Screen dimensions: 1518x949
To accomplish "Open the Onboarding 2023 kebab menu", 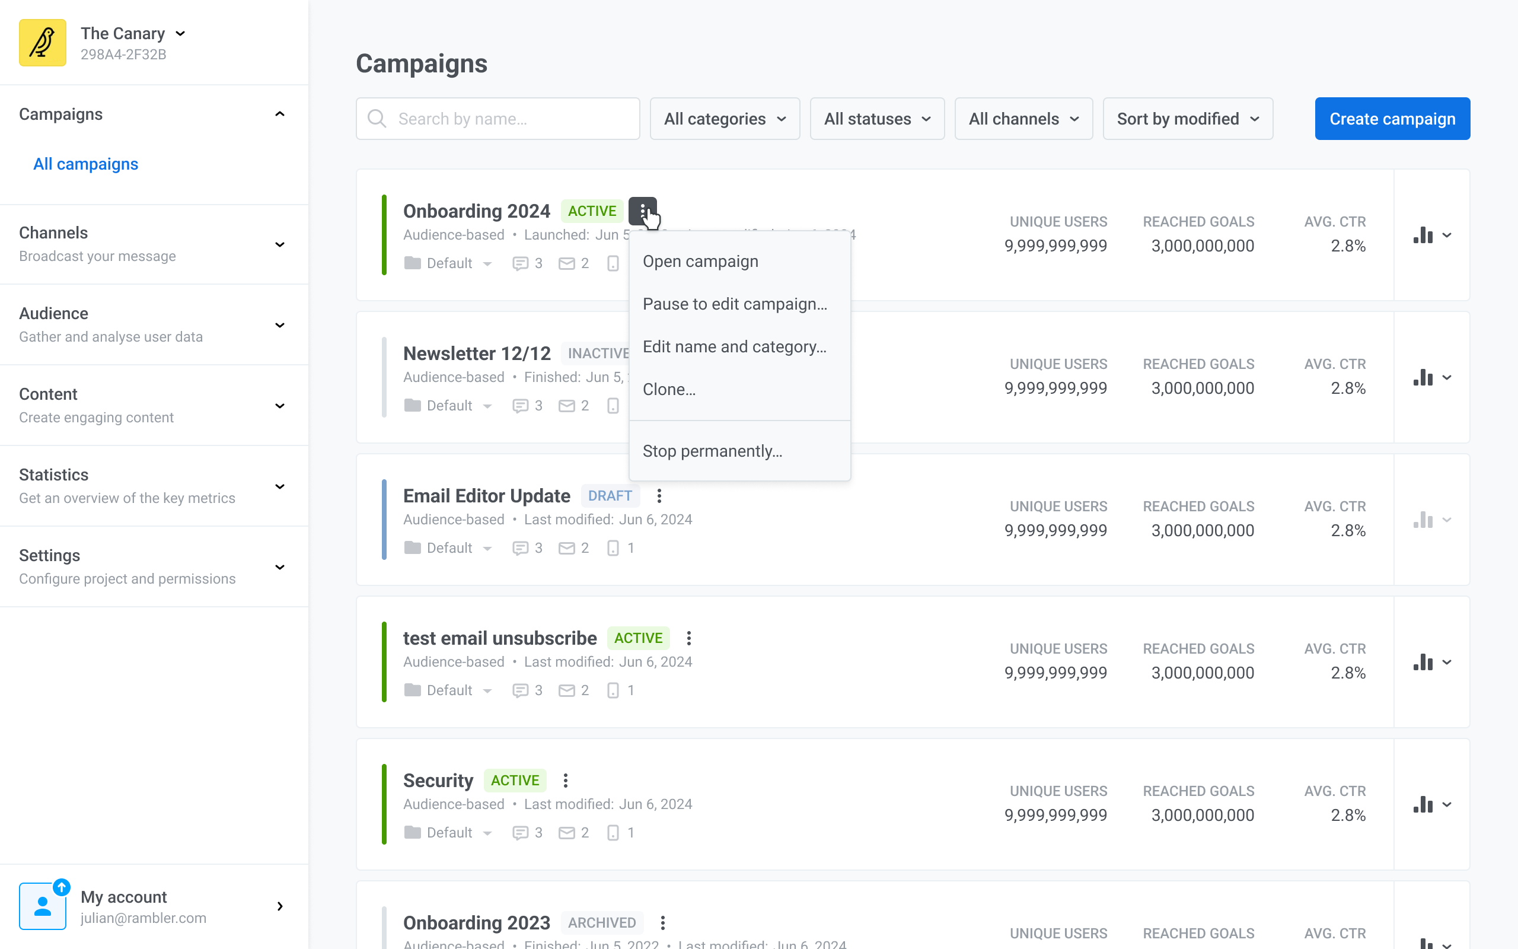I will point(662,923).
